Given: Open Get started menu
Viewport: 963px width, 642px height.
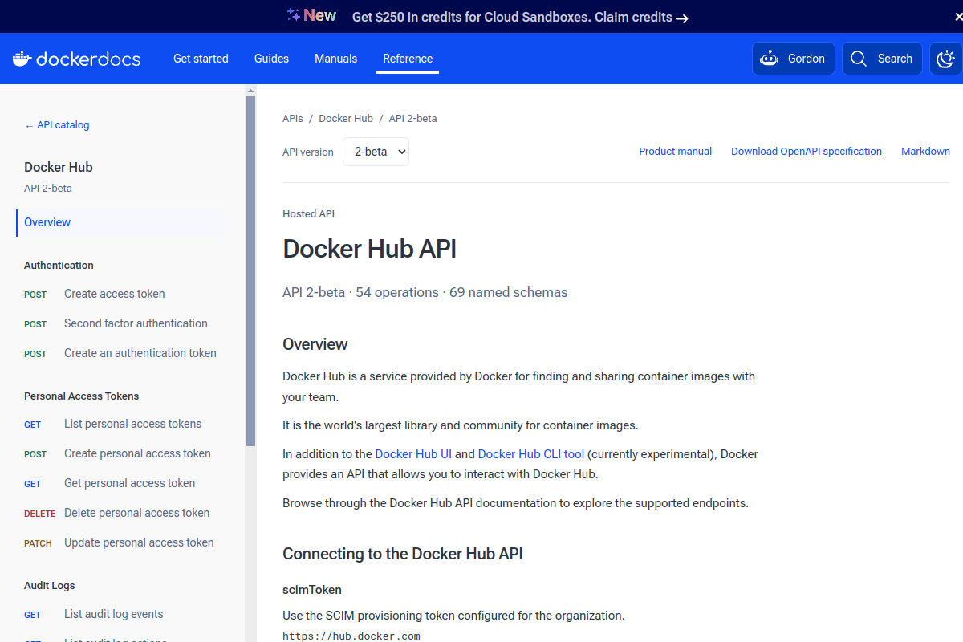Looking at the screenshot, I should coord(201,59).
